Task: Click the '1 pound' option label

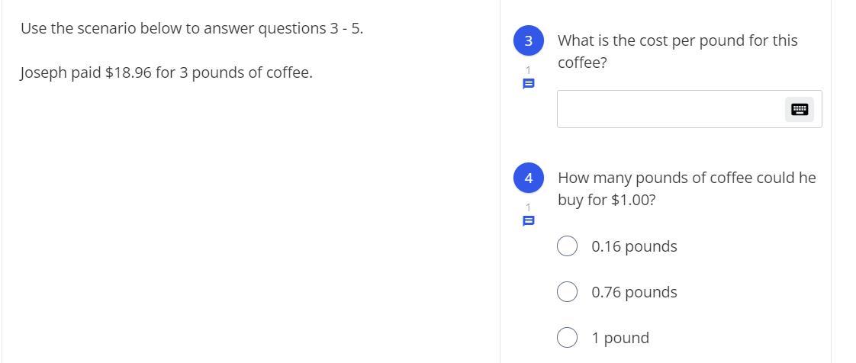Action: pos(620,338)
